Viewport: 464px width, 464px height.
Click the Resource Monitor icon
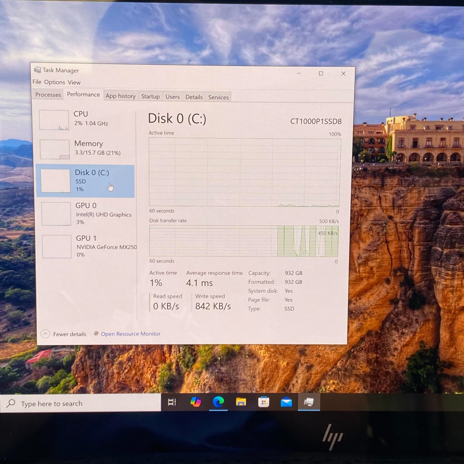coord(96,333)
